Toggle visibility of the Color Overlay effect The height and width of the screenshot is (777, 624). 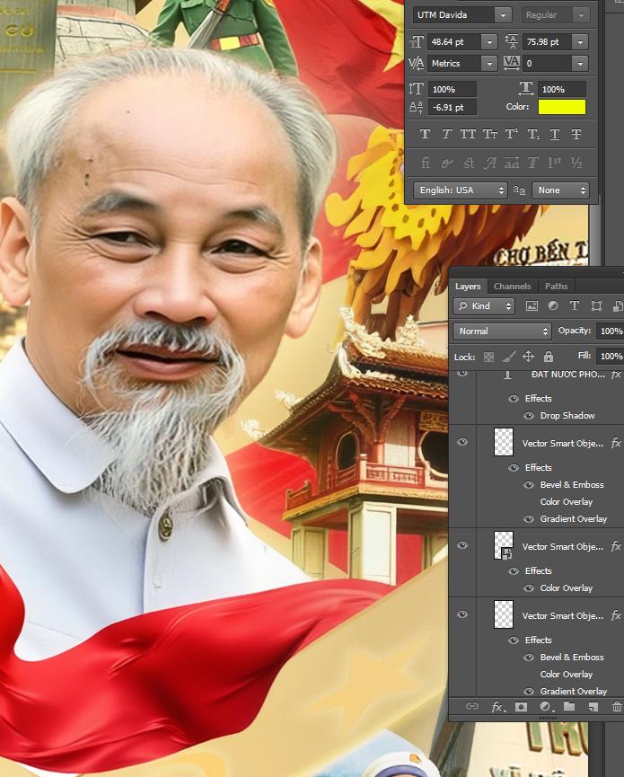pyautogui.click(x=529, y=588)
